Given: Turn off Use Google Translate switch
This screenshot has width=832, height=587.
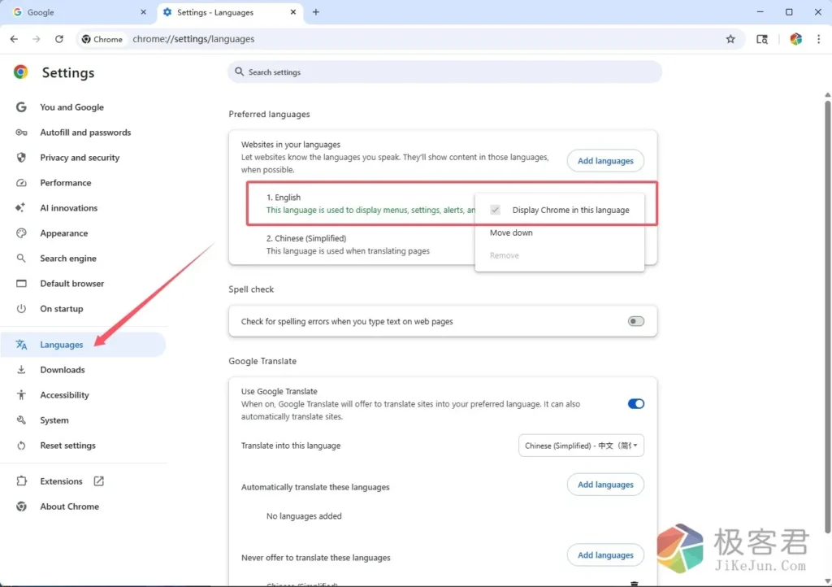Looking at the screenshot, I should (x=635, y=404).
